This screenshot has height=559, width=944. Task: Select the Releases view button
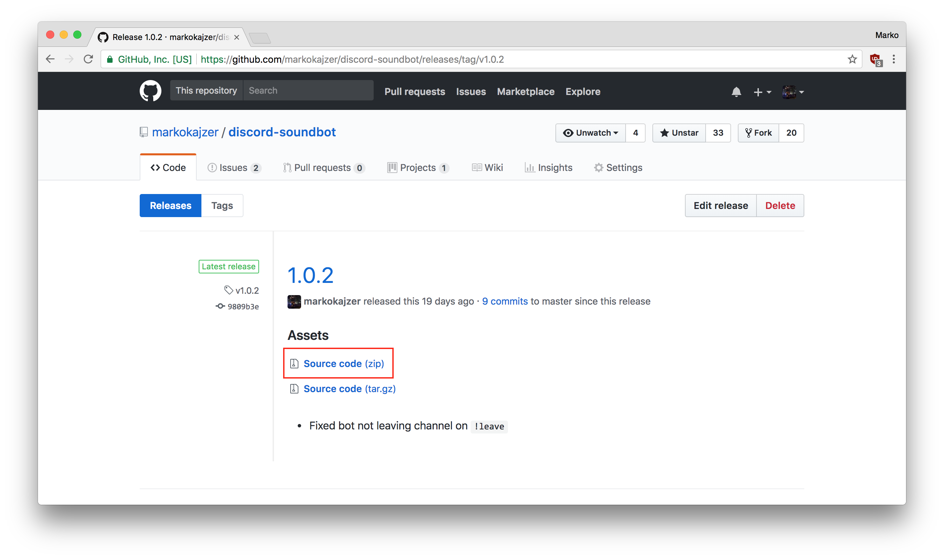point(171,206)
